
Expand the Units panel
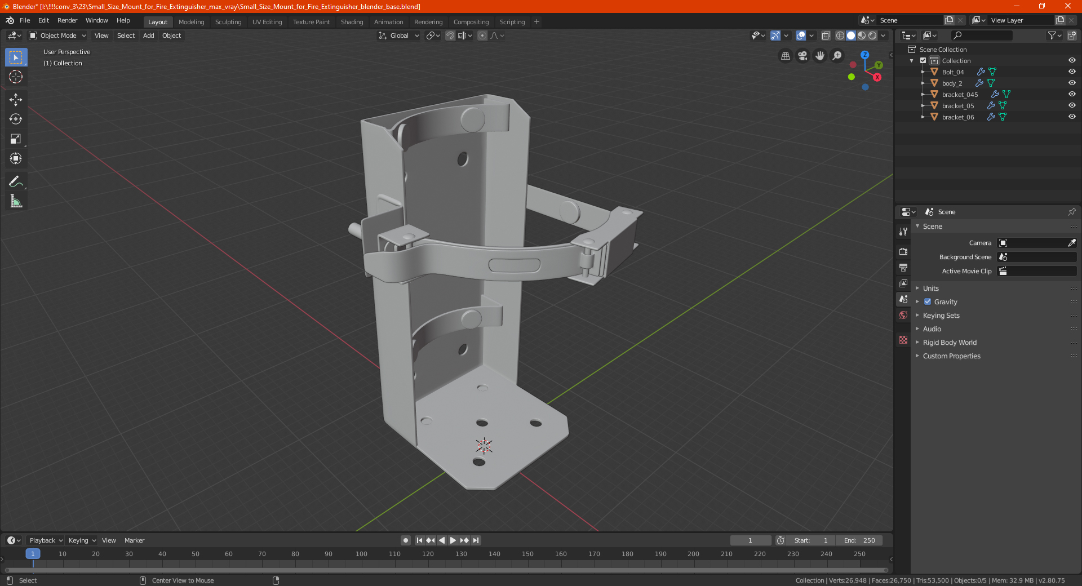930,288
